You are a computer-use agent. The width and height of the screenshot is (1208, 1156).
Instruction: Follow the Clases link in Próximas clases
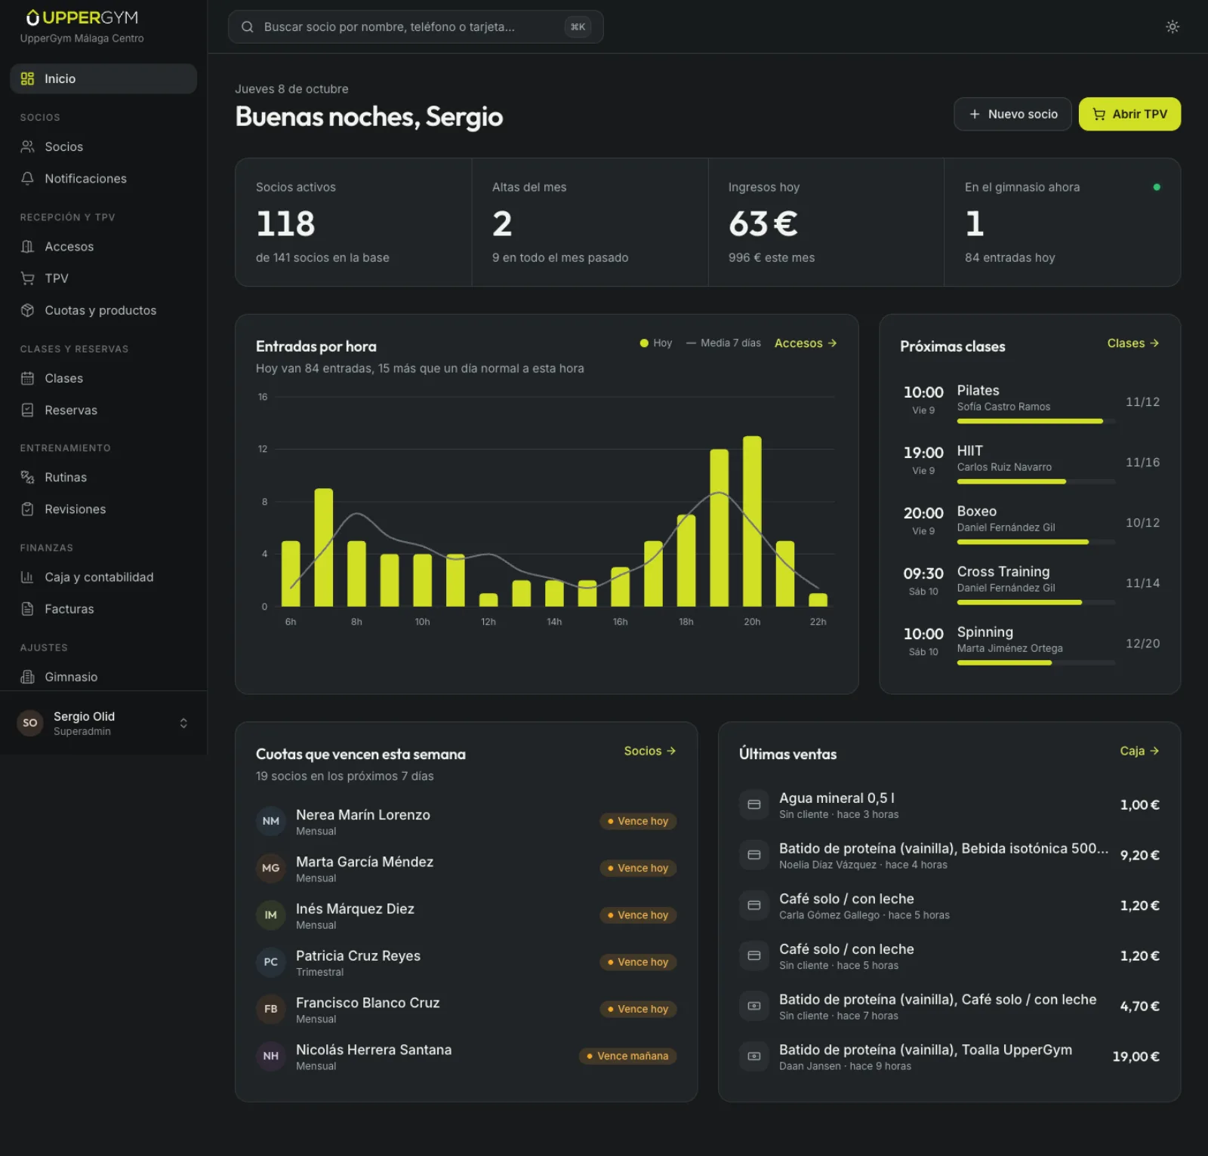(x=1132, y=343)
